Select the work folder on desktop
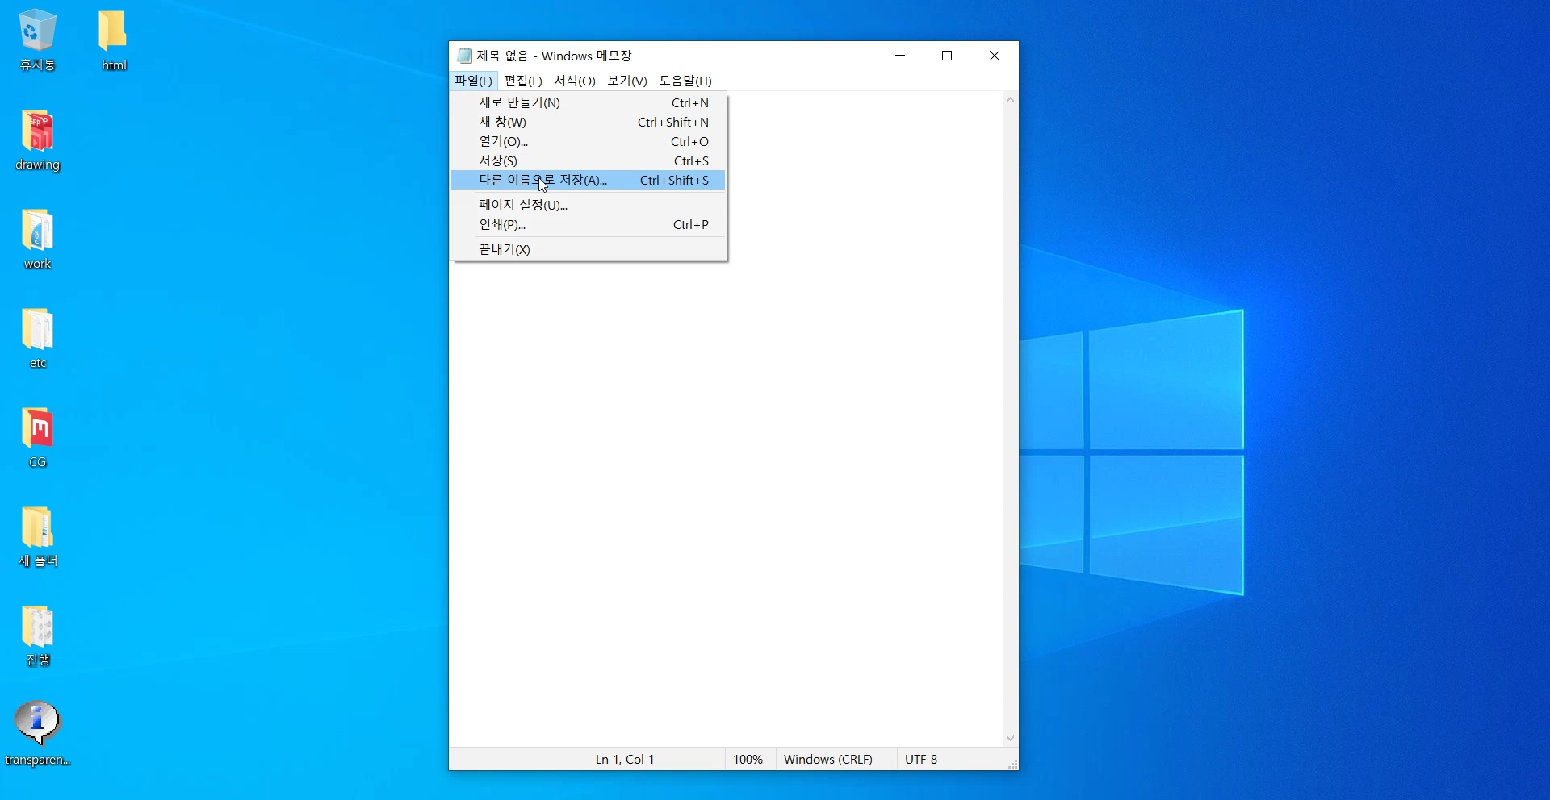 (37, 240)
